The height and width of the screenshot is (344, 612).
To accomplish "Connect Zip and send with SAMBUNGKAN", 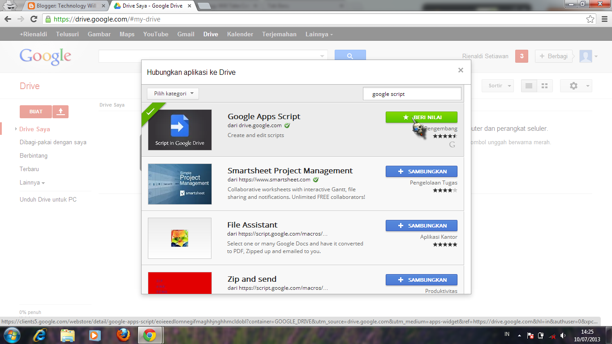I will coord(422,280).
